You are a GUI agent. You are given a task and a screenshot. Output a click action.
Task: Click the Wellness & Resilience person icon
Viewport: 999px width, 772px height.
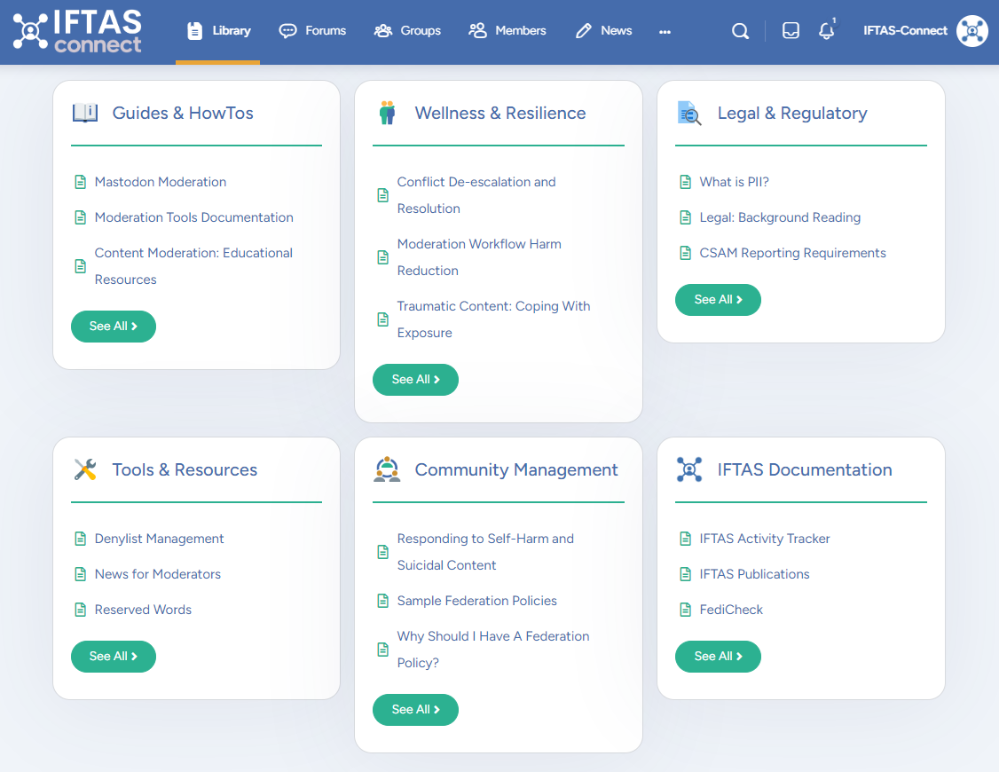(x=387, y=113)
